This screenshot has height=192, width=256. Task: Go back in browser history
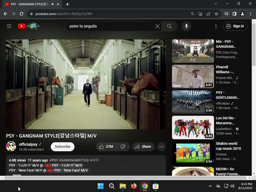pos(5,14)
